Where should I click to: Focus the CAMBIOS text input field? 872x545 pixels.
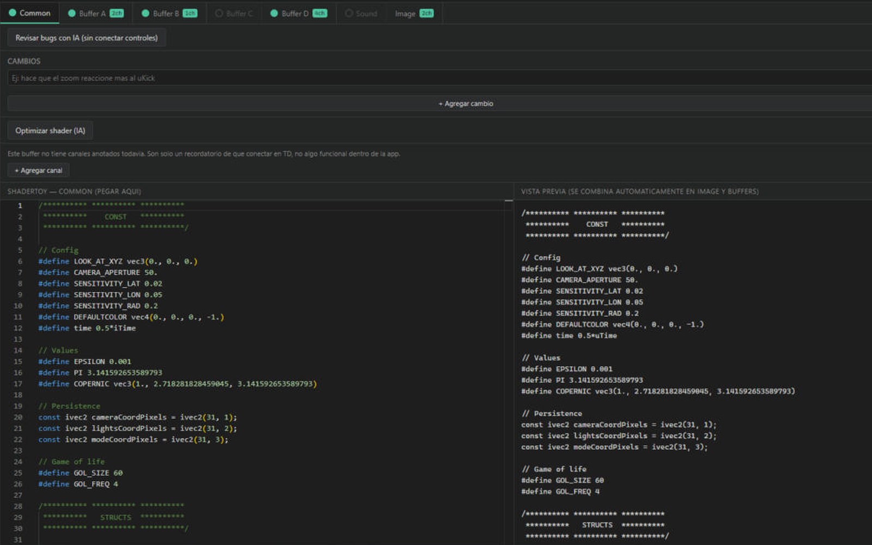439,78
